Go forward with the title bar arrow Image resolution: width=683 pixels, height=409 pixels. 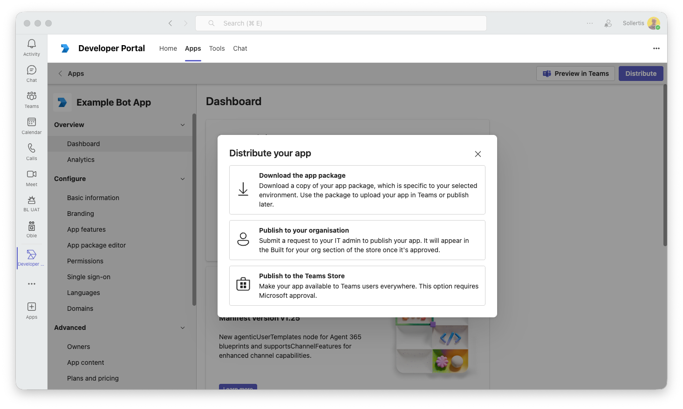pos(185,23)
